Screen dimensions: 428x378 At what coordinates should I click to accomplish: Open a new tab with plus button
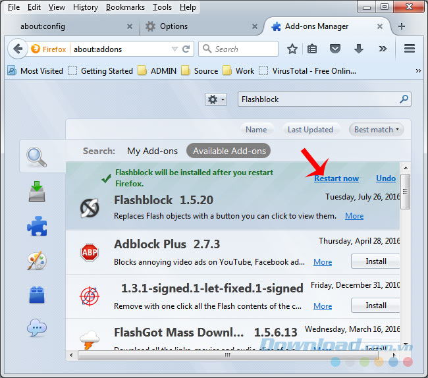click(401, 26)
